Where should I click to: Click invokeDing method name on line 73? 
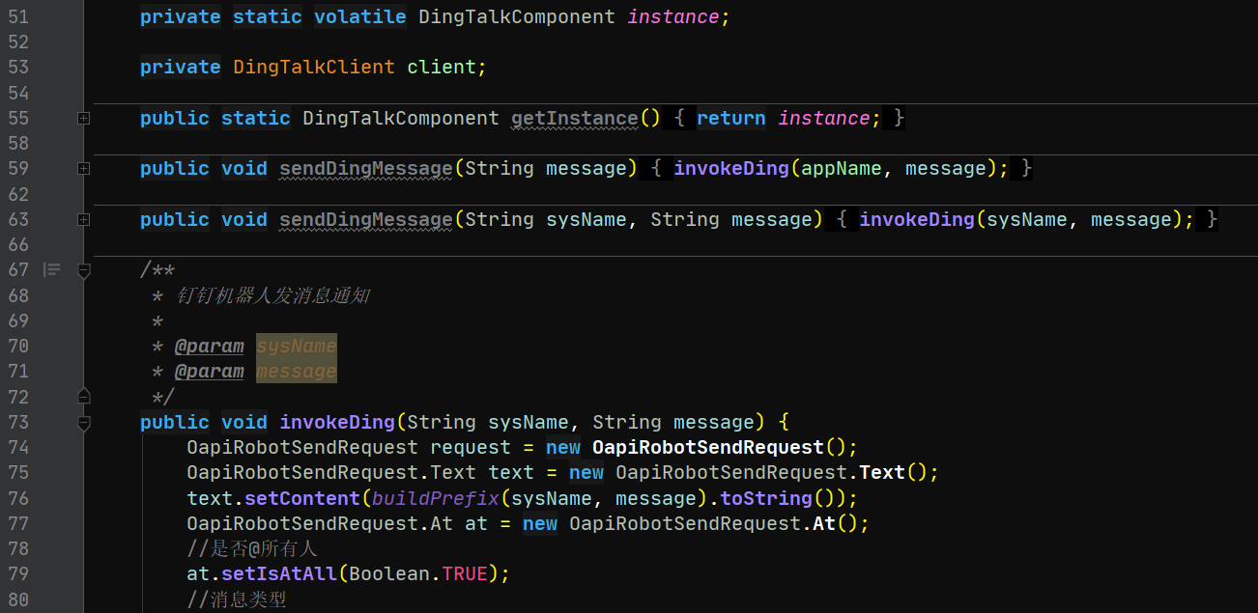coord(337,422)
